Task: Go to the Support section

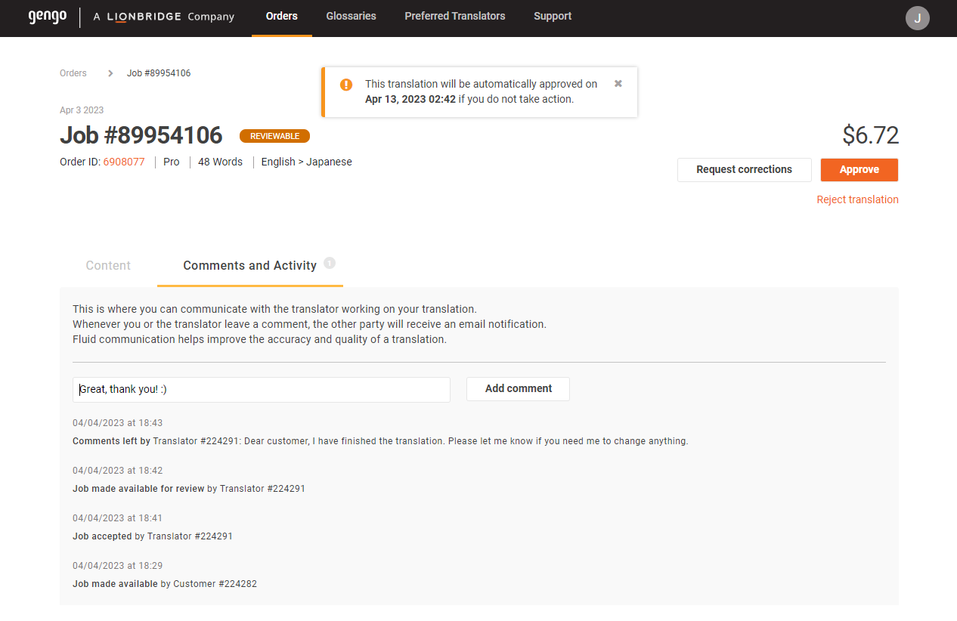Action: click(553, 15)
